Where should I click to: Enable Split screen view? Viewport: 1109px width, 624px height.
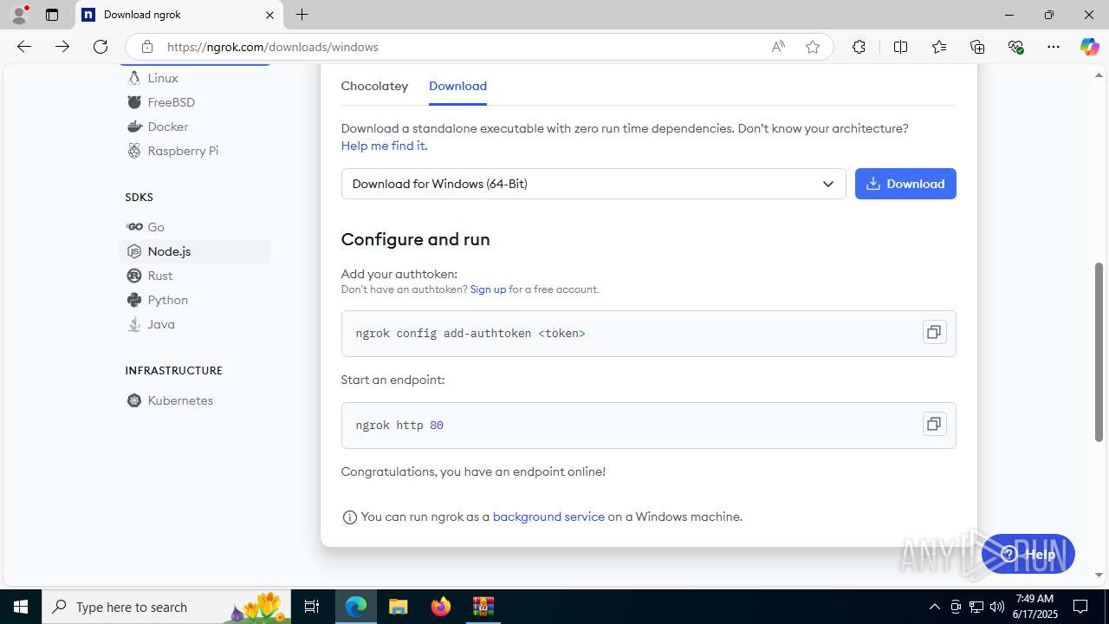901,47
